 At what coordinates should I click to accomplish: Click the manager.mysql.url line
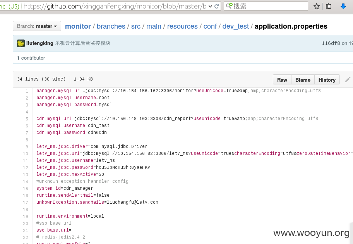coord(178,91)
